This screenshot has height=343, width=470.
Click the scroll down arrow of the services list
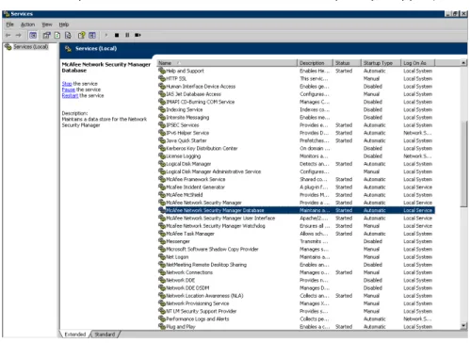click(x=463, y=326)
